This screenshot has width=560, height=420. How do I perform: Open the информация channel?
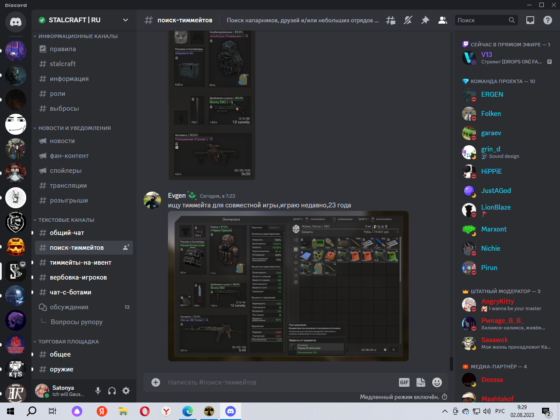click(84, 79)
